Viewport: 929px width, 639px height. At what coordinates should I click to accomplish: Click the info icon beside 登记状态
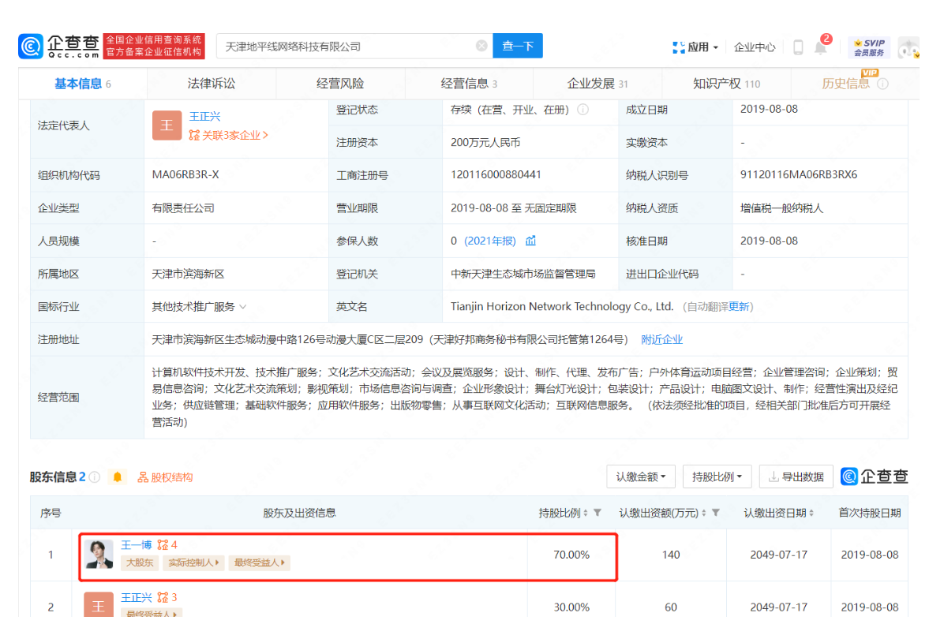[x=583, y=110]
